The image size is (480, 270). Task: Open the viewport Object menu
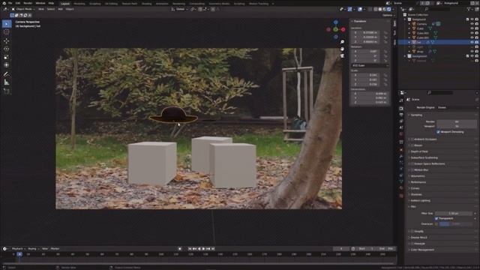tap(70, 9)
